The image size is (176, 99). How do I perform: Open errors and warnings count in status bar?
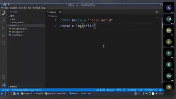(x=6, y=90)
